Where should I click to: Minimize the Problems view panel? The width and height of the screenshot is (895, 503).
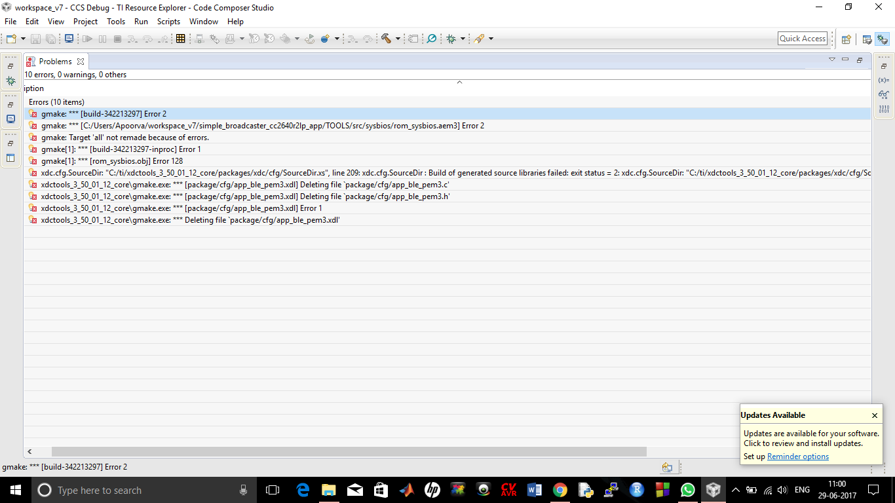click(x=845, y=60)
